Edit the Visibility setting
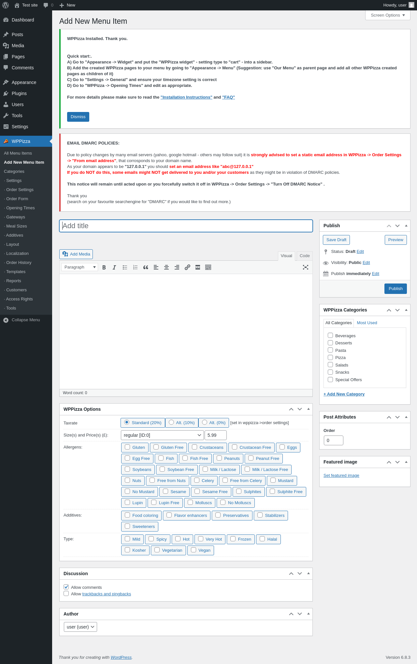The width and height of the screenshot is (417, 664). point(366,263)
